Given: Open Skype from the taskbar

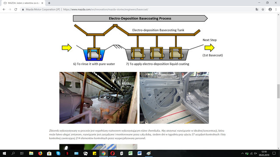Looking at the screenshot, I should tap(58, 153).
